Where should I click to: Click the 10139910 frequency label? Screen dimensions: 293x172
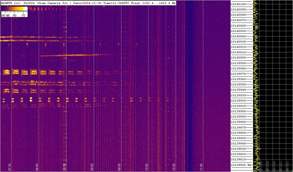tap(238, 106)
